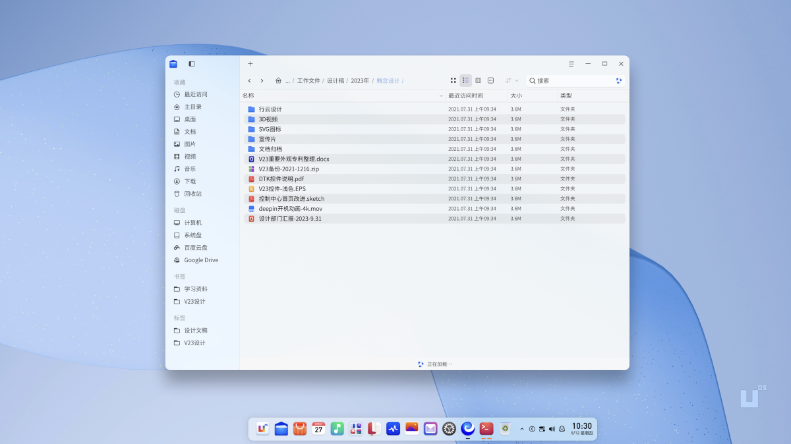
Task: Click the home icon in breadcrumb
Action: [278, 80]
